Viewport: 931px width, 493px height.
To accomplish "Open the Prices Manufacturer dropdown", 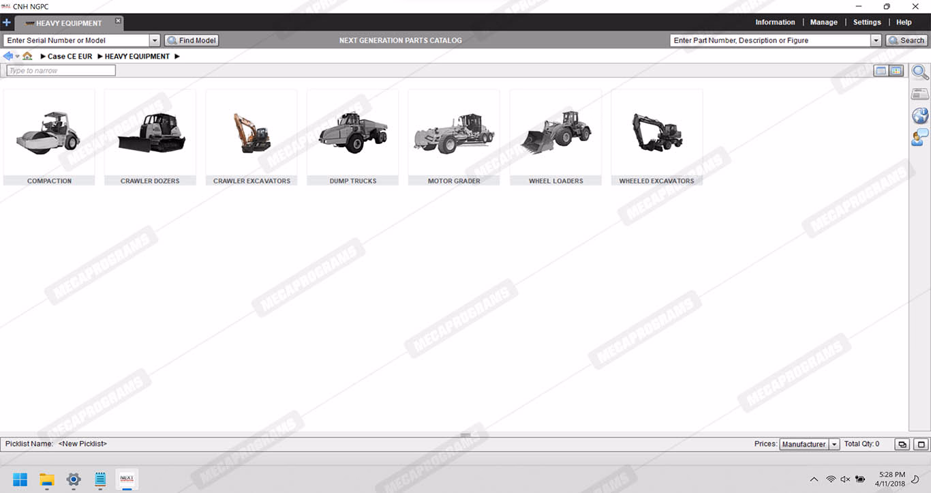I will tap(834, 444).
